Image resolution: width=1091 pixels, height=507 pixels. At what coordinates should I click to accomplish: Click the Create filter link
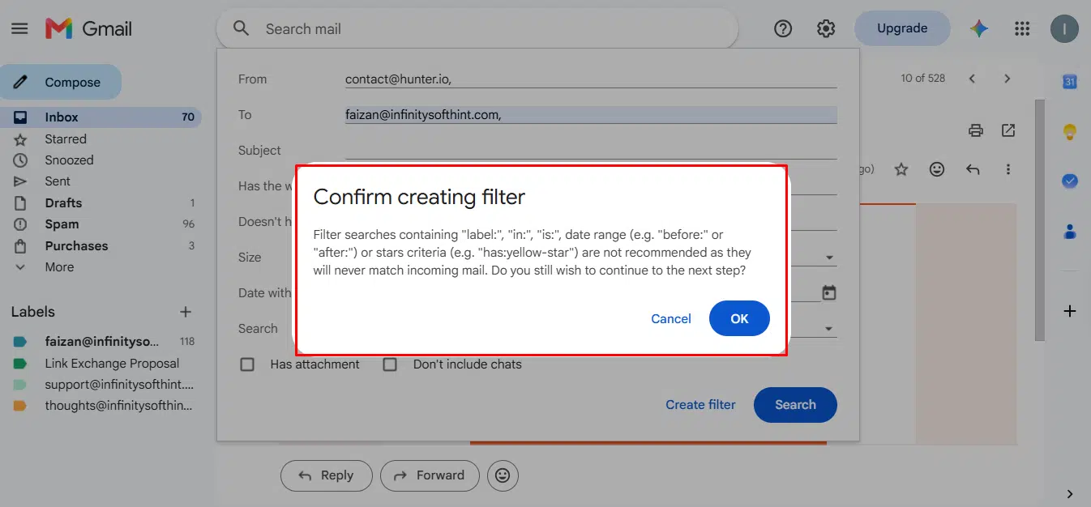[x=700, y=405]
